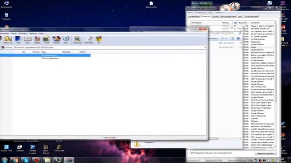Screen dimensions: 291x163
Task: Click the Explorer help question-mark icon
Action: 238,38
